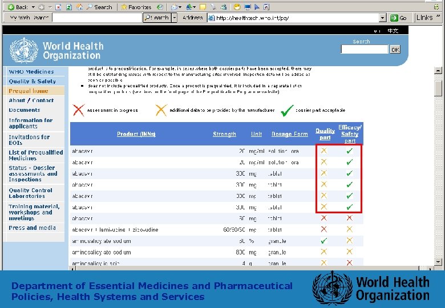The width and height of the screenshot is (445, 308).
Task: Refresh the page with the Refresh icon
Action: 68,7
